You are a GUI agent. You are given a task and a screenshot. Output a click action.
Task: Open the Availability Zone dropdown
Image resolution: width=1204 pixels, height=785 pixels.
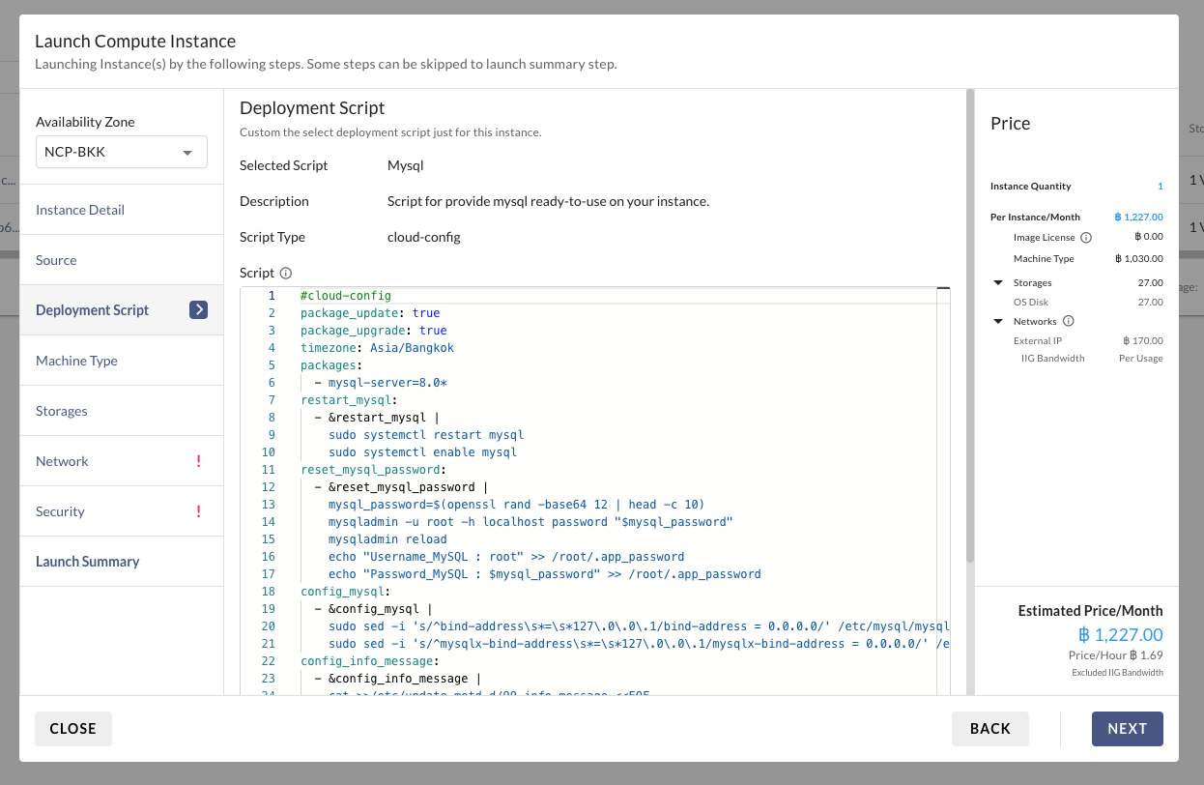(x=122, y=153)
